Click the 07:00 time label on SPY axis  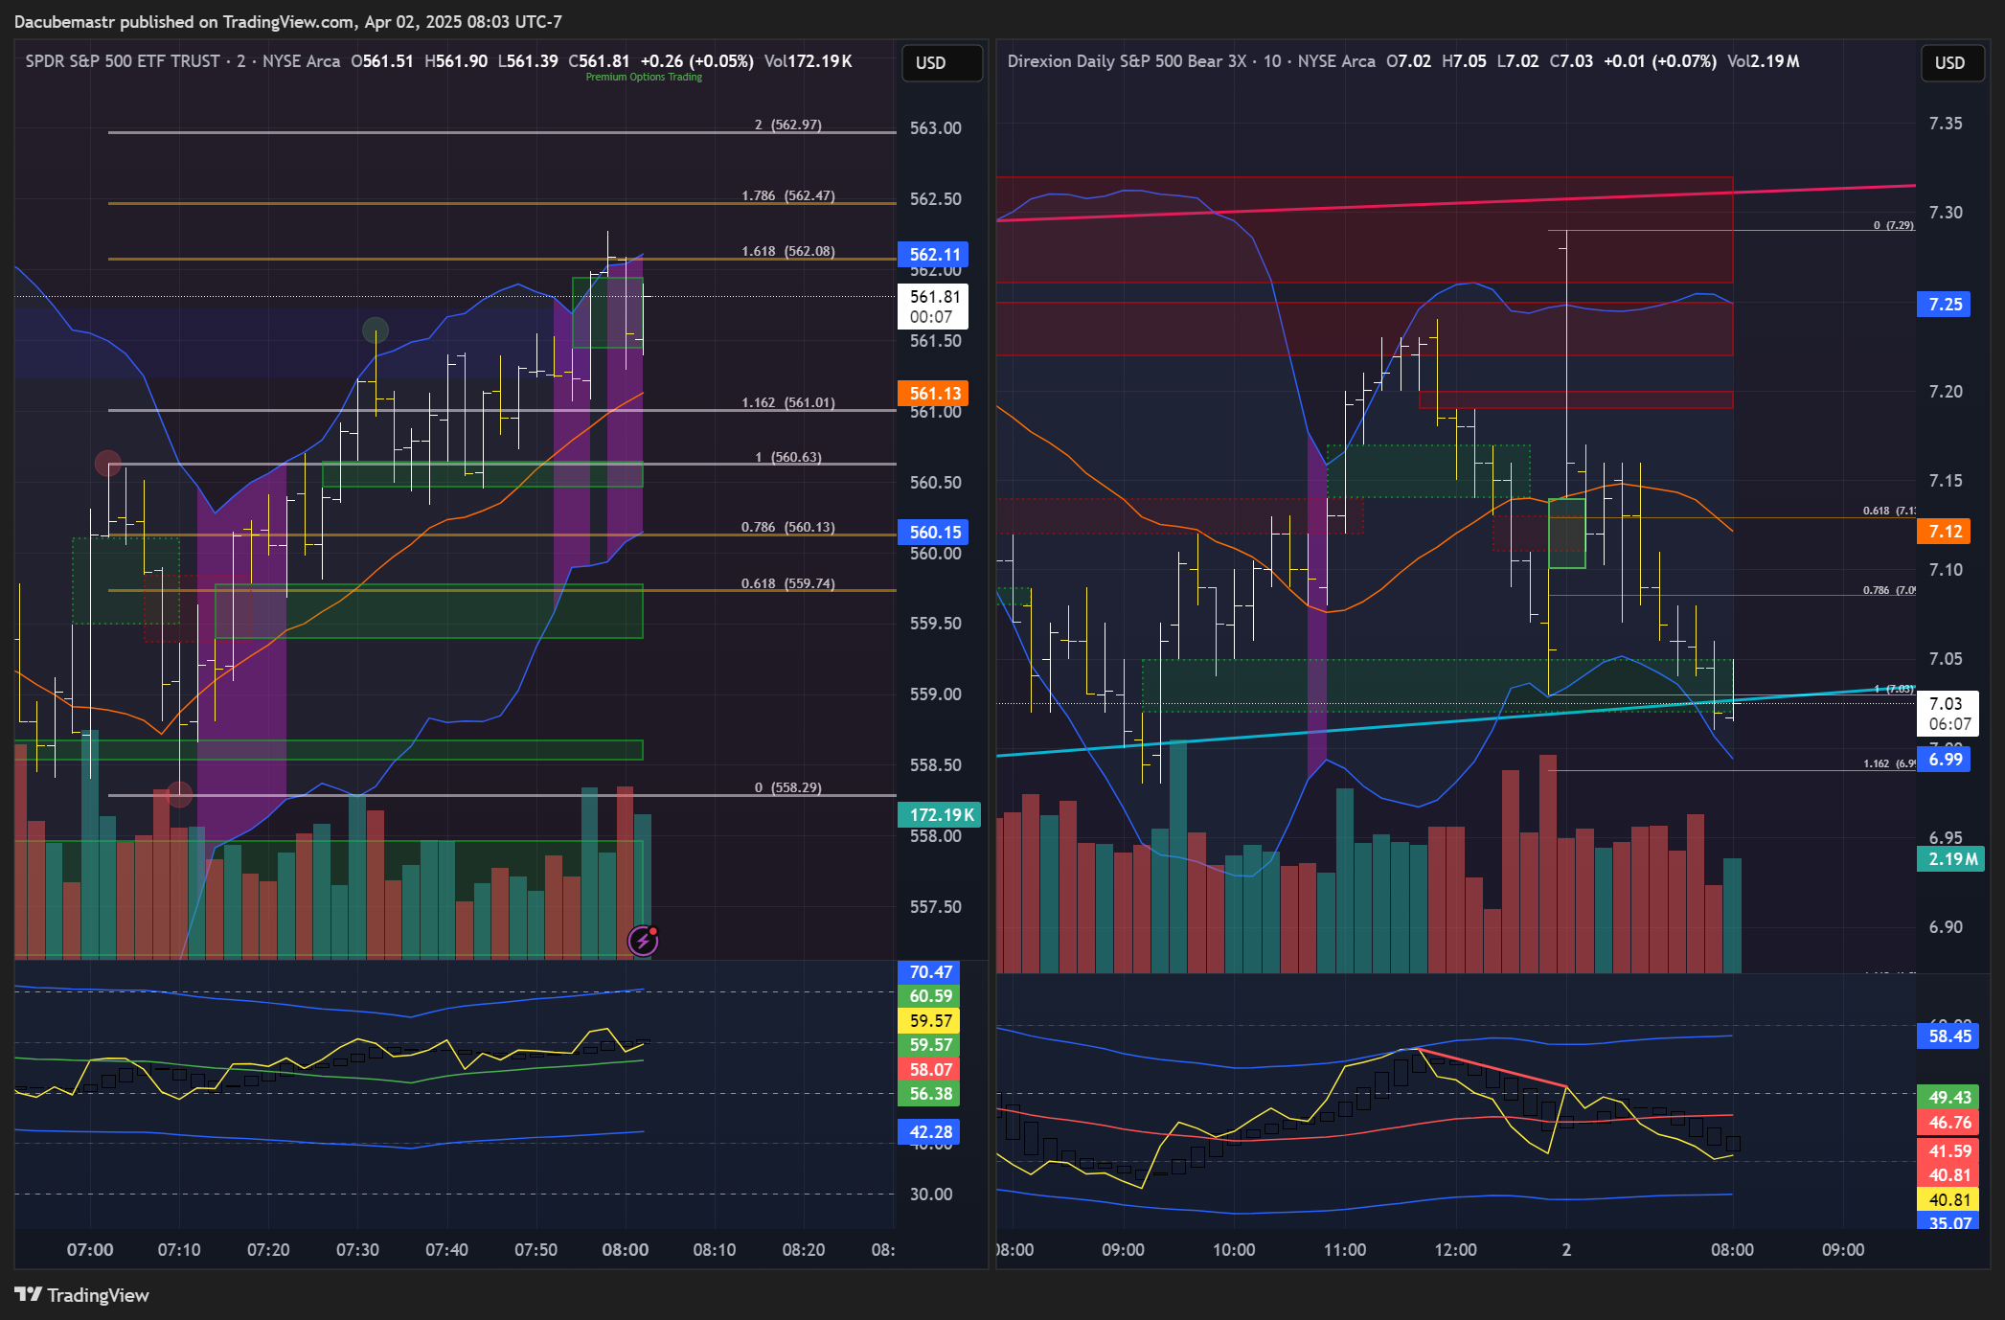[x=90, y=1249]
